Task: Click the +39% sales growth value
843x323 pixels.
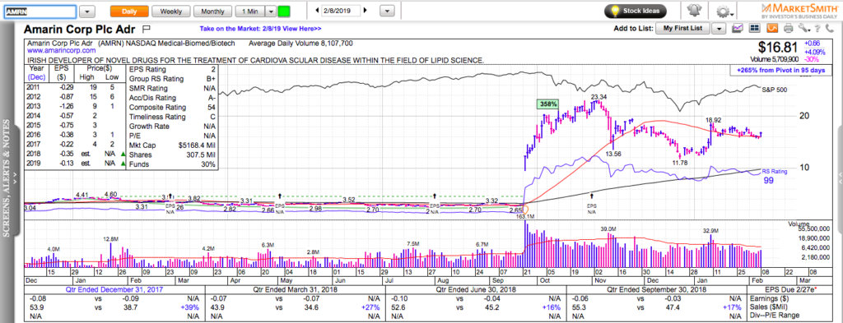Action: point(190,308)
